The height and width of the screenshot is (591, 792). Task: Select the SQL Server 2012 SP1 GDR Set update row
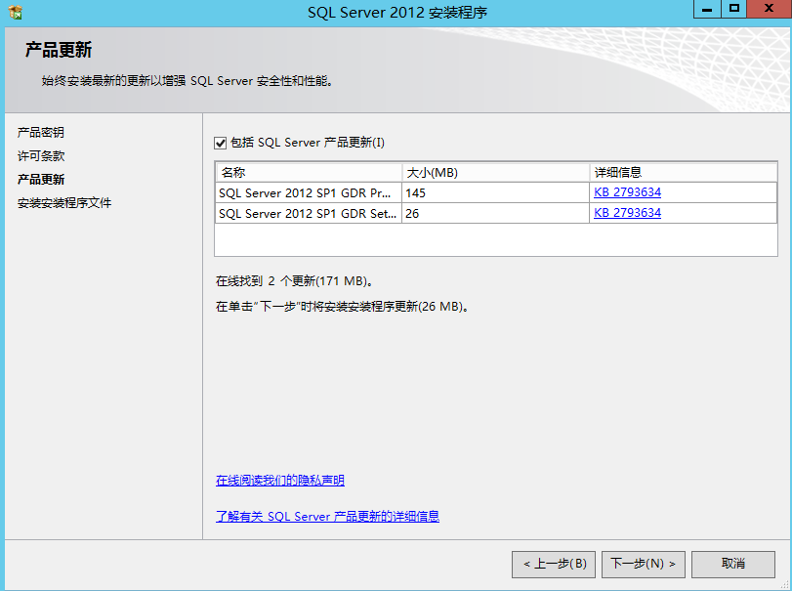[x=305, y=212]
